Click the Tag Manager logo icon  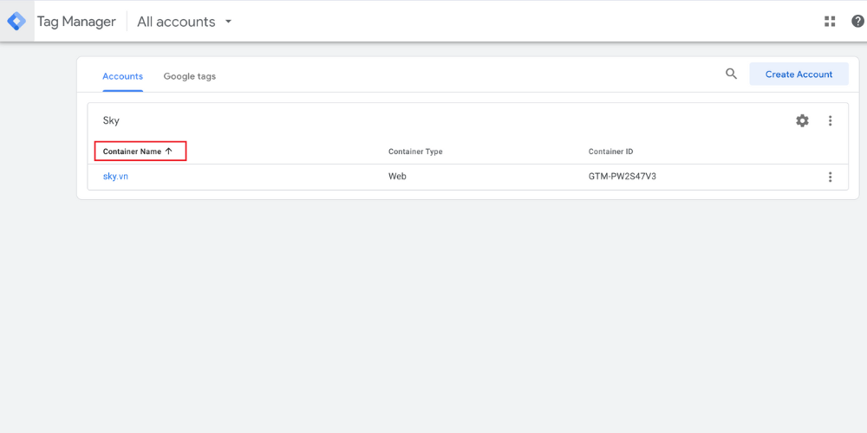tap(16, 22)
